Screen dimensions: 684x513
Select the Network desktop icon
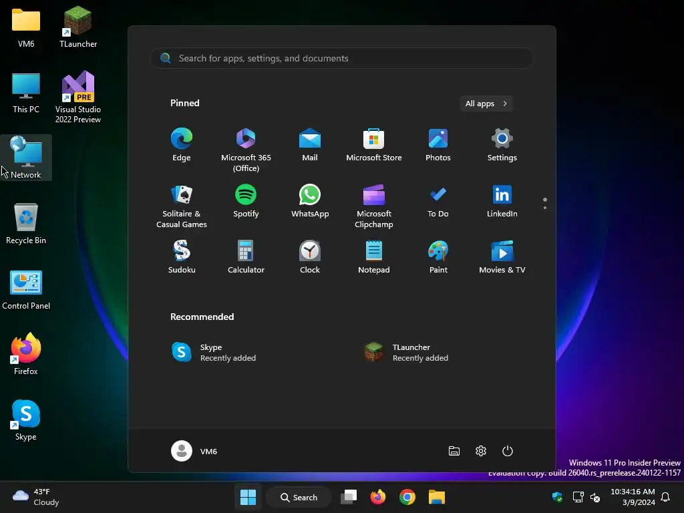[26, 158]
